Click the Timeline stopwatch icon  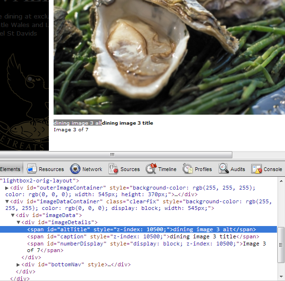tap(151, 169)
